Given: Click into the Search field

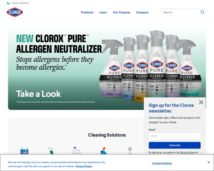Looking at the screenshot, I should point(180,12).
